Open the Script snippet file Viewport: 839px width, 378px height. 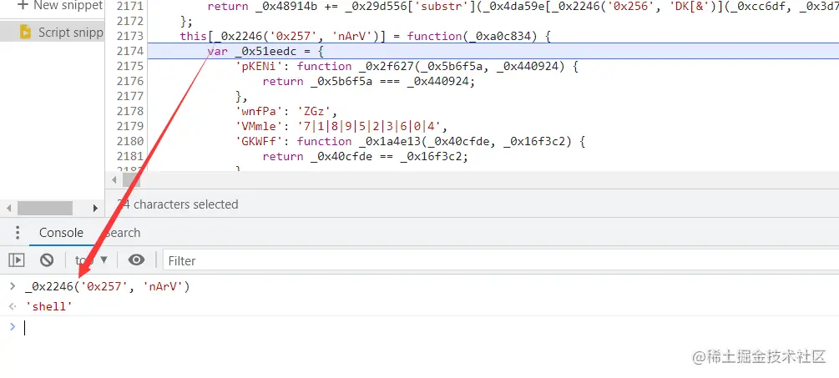(x=60, y=32)
